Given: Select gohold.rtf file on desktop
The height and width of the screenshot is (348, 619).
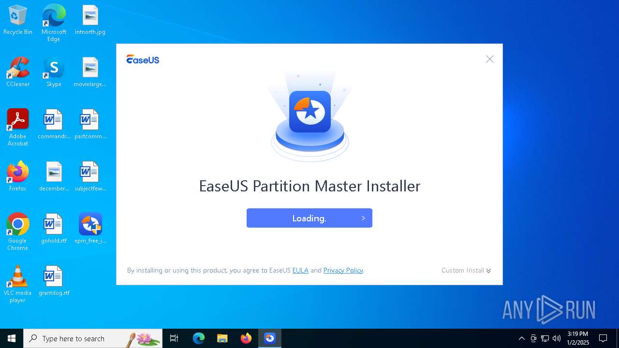Looking at the screenshot, I should [x=54, y=229].
